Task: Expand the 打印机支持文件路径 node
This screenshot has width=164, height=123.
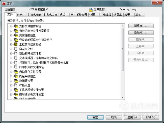Action: [11, 67]
